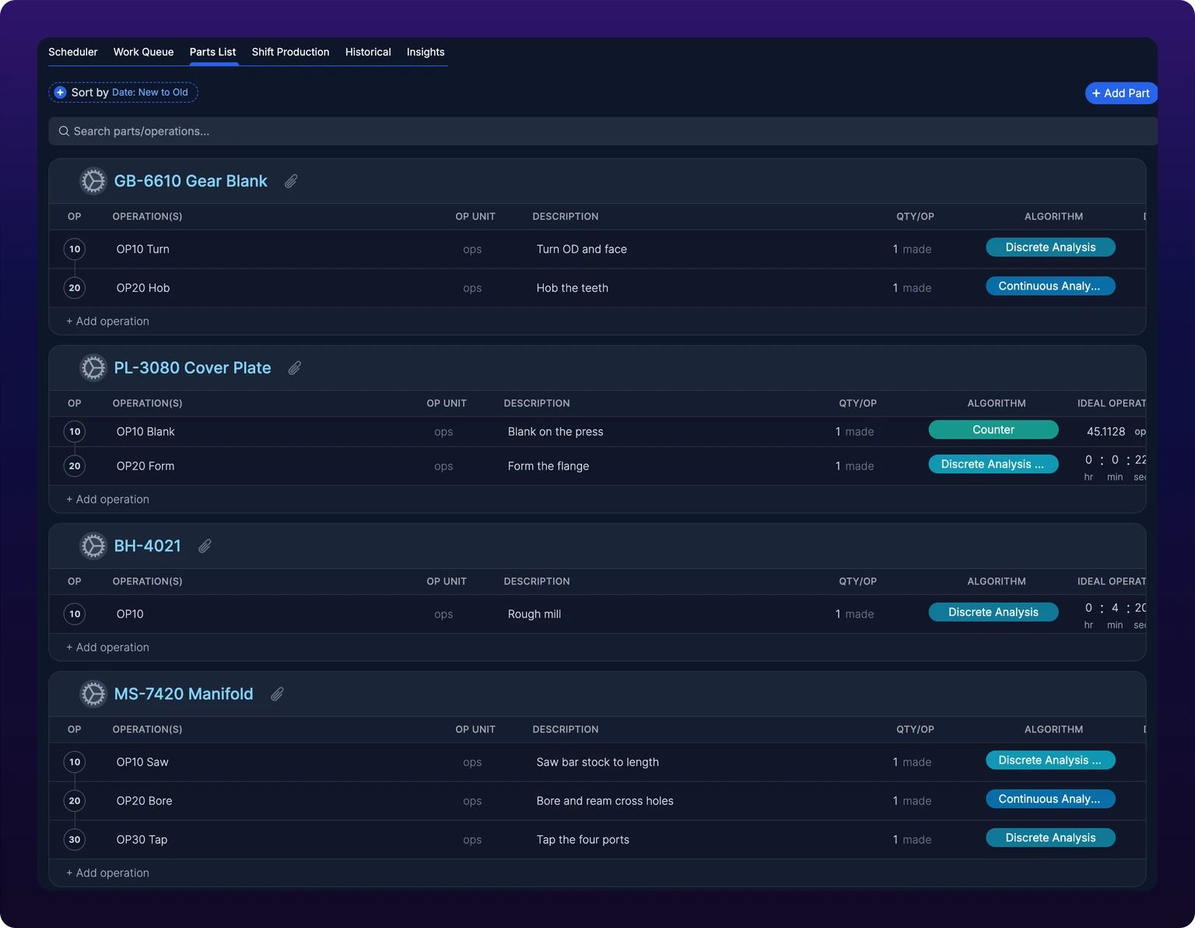This screenshot has height=928, width=1195.
Task: Open the attachment paperclip for PL-3080 Cover Plate
Action: (x=295, y=368)
